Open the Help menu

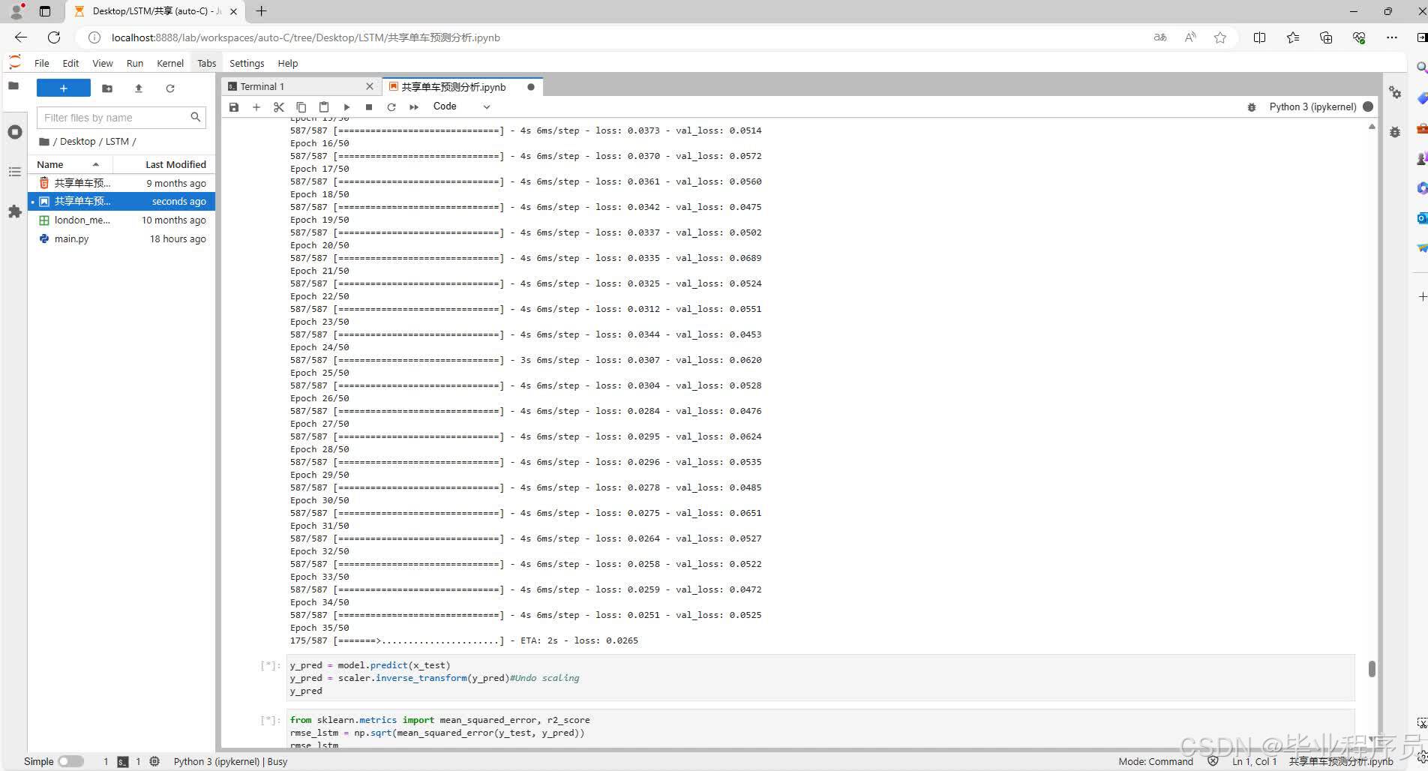click(288, 63)
